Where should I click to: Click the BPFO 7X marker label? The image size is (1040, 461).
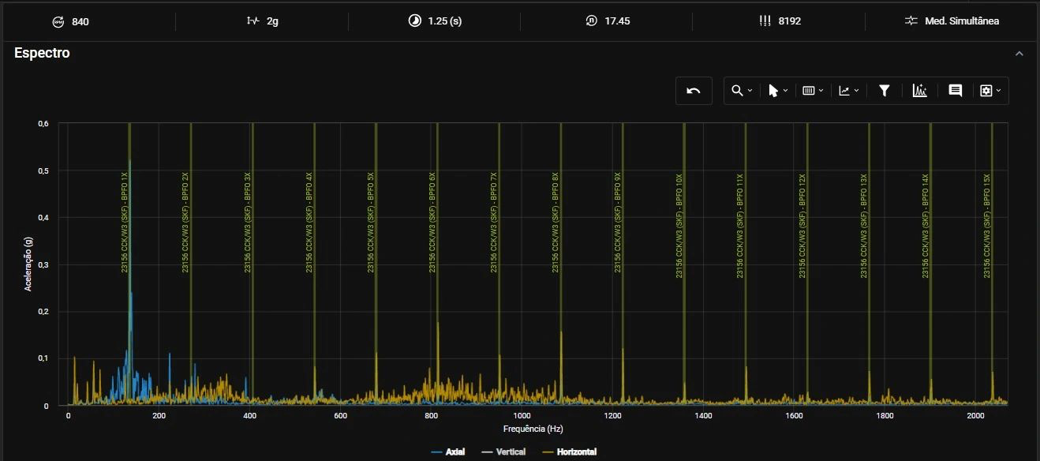point(494,223)
